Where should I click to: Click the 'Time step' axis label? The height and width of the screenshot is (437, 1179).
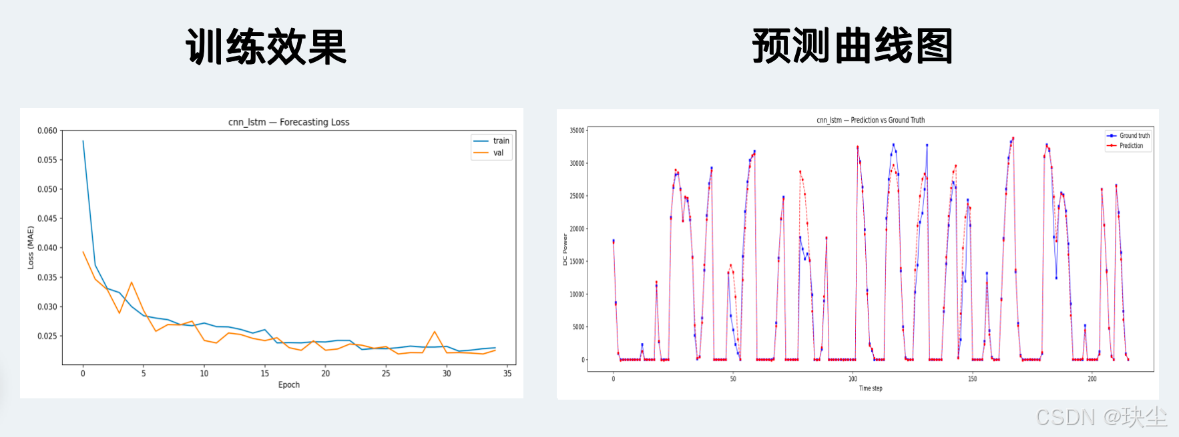coord(871,388)
